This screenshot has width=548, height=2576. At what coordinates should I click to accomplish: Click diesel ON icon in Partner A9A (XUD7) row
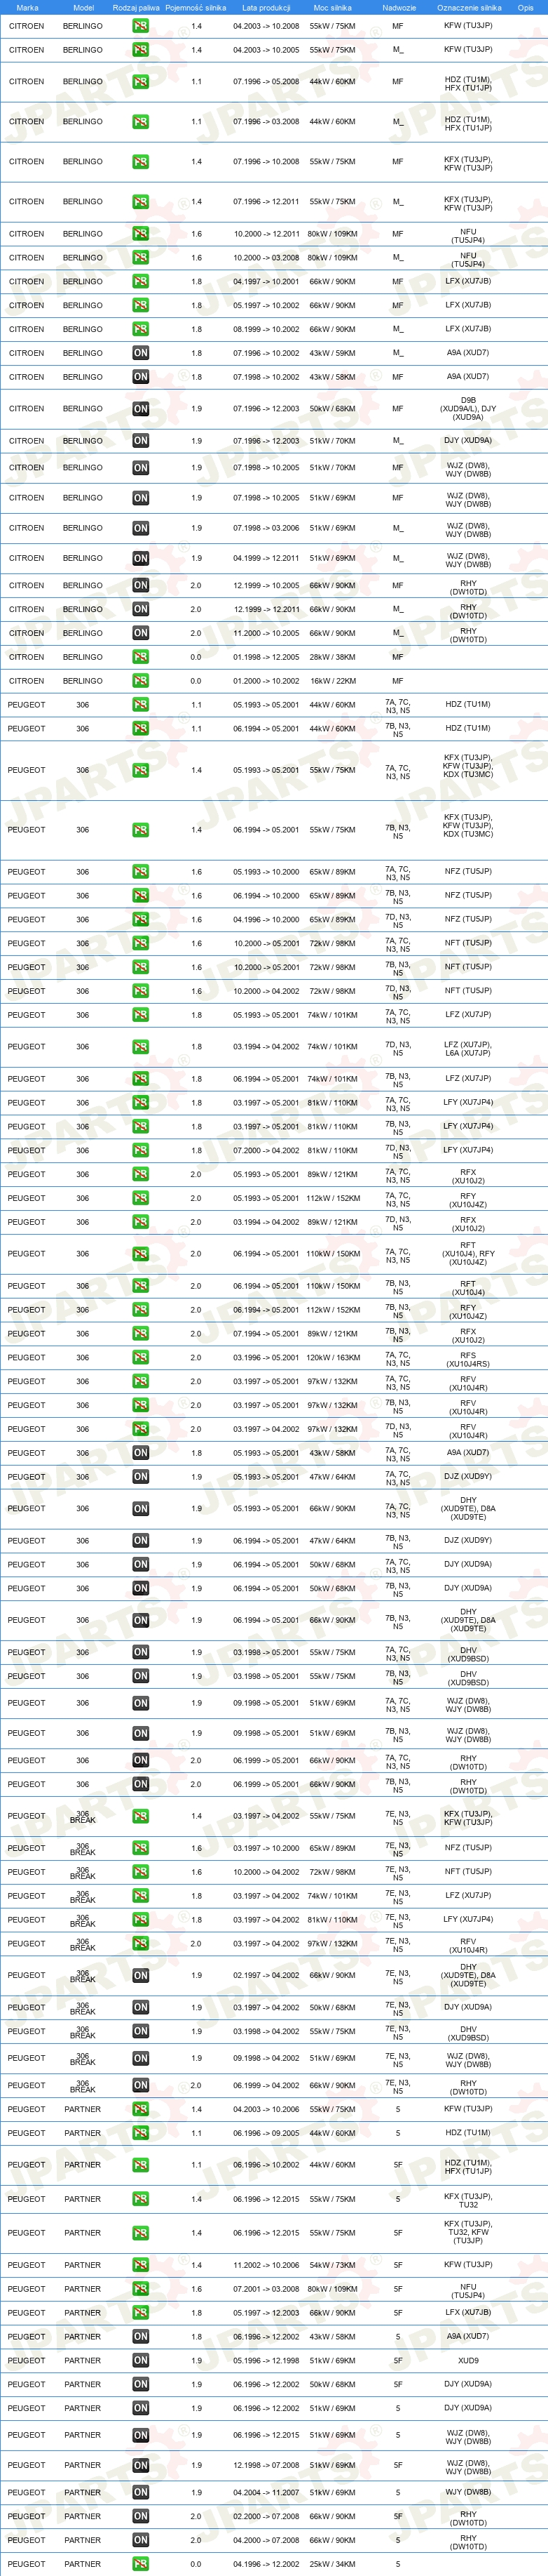pyautogui.click(x=141, y=2337)
